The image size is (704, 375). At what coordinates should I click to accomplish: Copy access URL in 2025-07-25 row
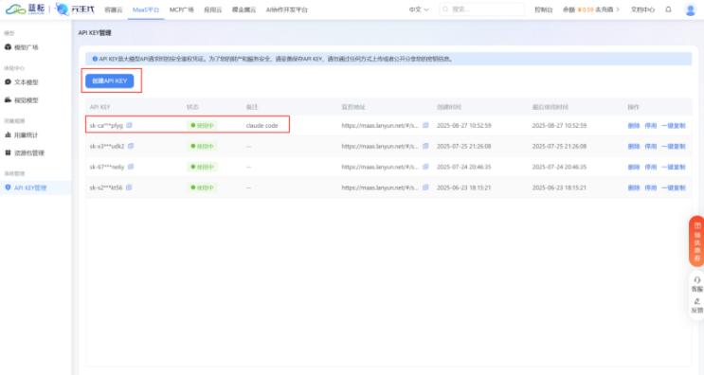click(x=425, y=146)
